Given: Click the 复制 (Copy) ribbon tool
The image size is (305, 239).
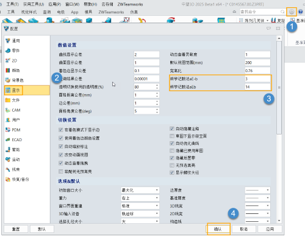Looking at the screenshot, I should 278,20.
